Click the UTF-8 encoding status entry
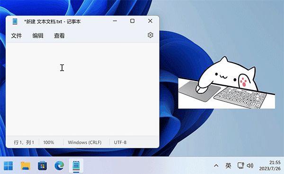Screen dimensions: 284x174 120,142
